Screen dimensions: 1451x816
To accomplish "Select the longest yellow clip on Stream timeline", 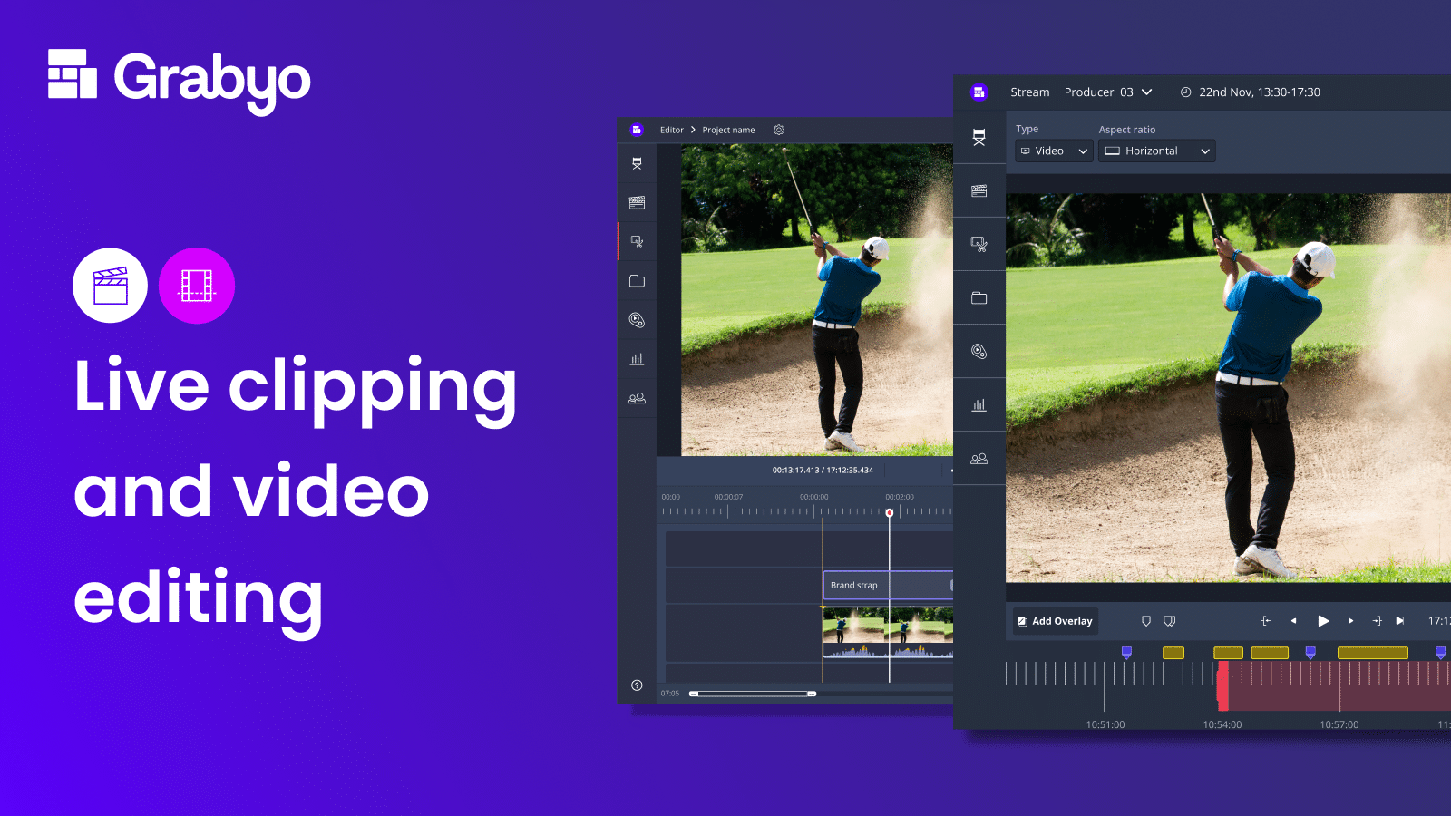I will tap(1373, 653).
